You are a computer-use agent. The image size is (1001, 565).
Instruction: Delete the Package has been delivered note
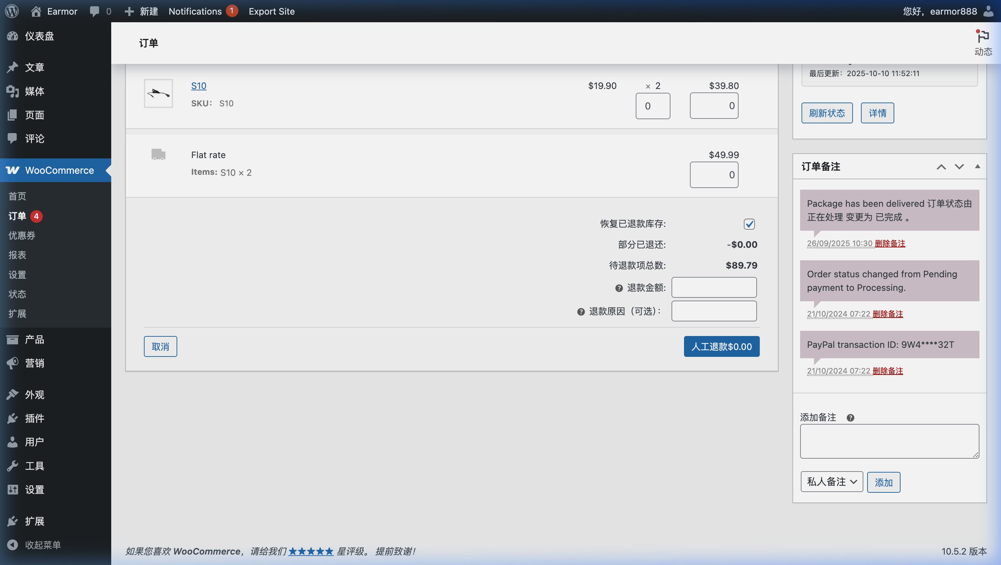coord(890,243)
